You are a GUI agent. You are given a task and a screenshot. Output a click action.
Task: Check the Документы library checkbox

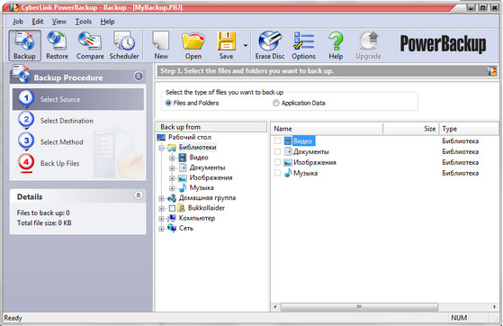point(277,151)
